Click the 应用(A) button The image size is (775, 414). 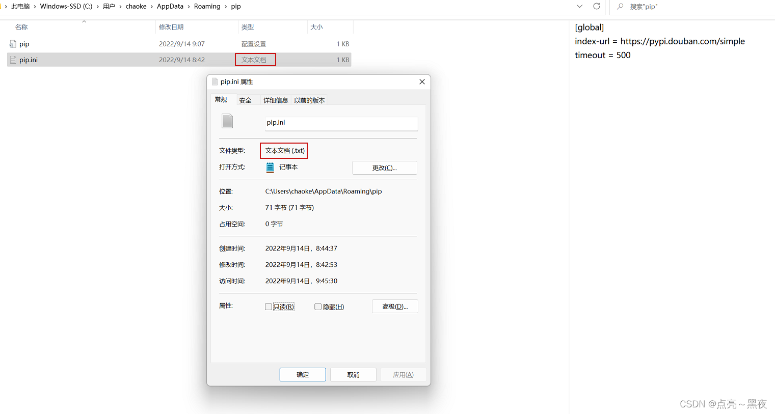click(403, 374)
